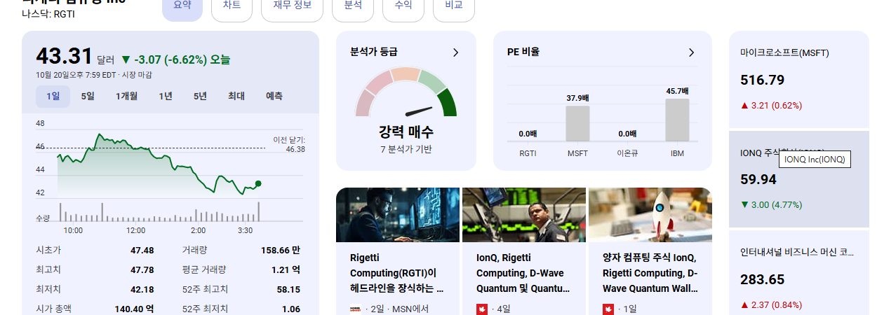Click the 43.31 current price value
This screenshot has height=315, width=877.
pyautogui.click(x=65, y=56)
